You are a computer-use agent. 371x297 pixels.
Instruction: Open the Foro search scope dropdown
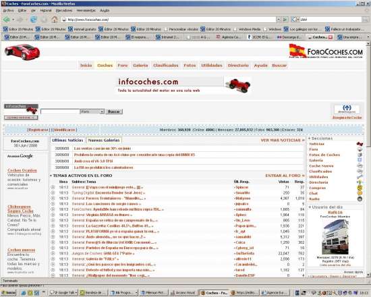click(x=102, y=111)
